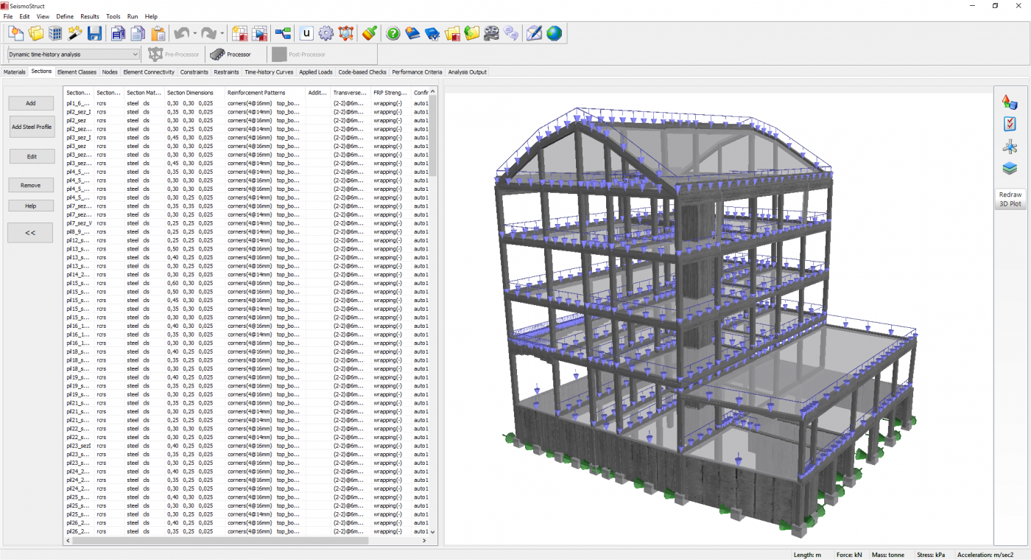Switch to the Performance Criteria tab
This screenshot has height=560, width=1031.
(x=417, y=72)
